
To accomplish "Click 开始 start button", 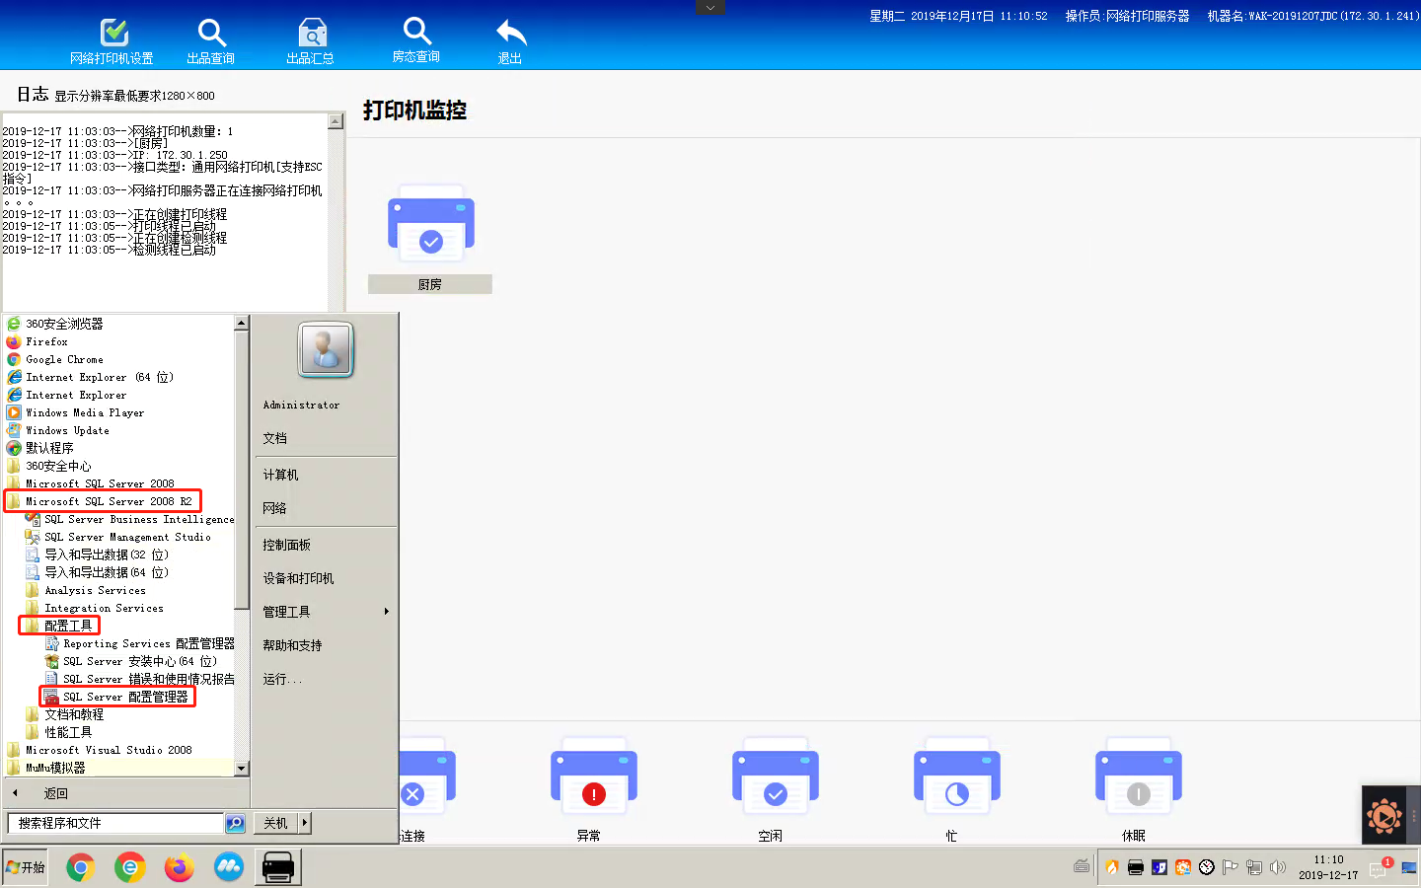I will click(x=25, y=867).
